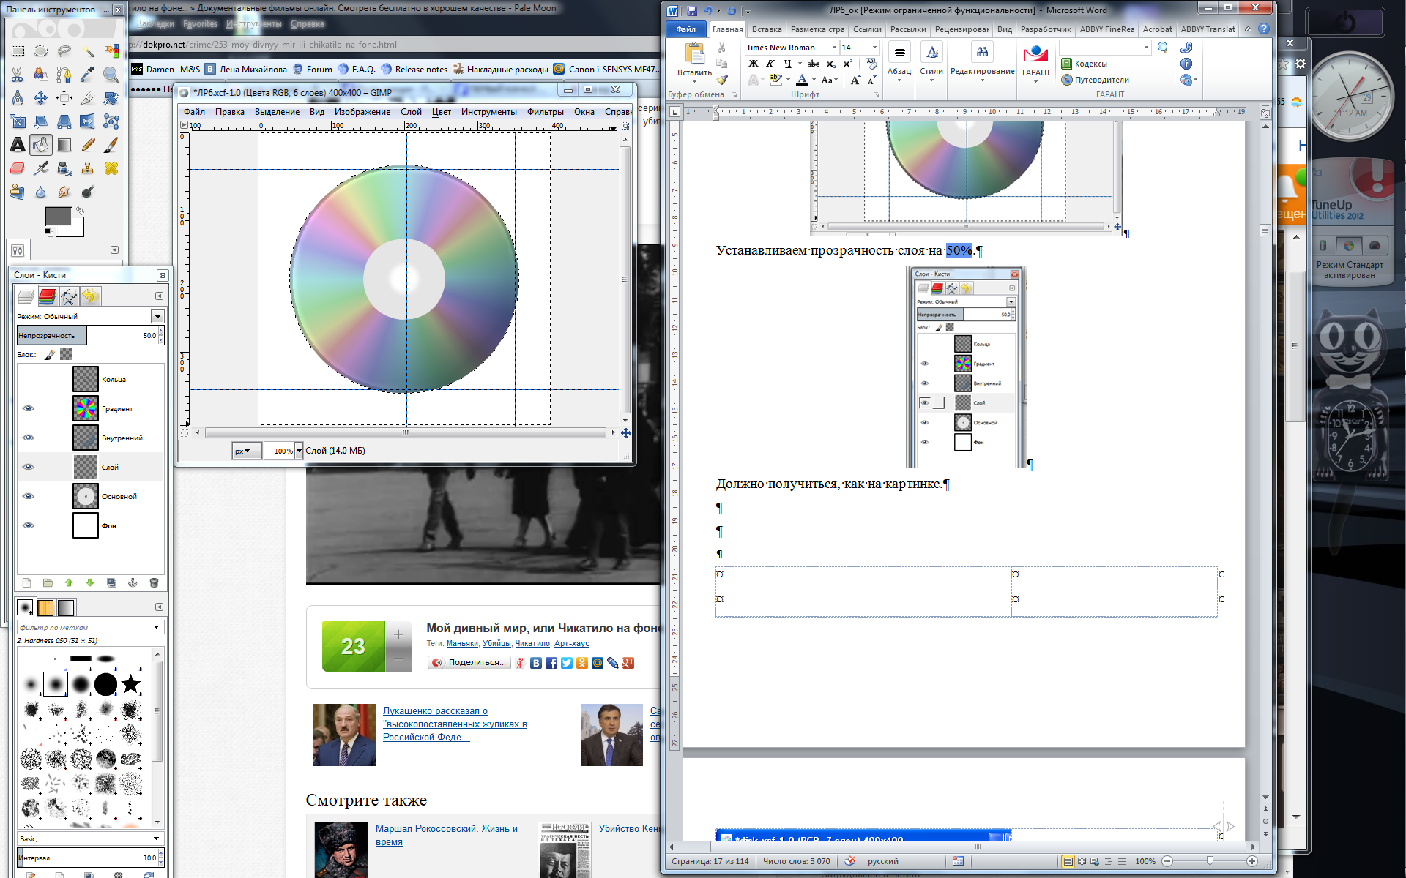
Task: Select the Color Picker eyedropper tool
Action: [x=88, y=75]
